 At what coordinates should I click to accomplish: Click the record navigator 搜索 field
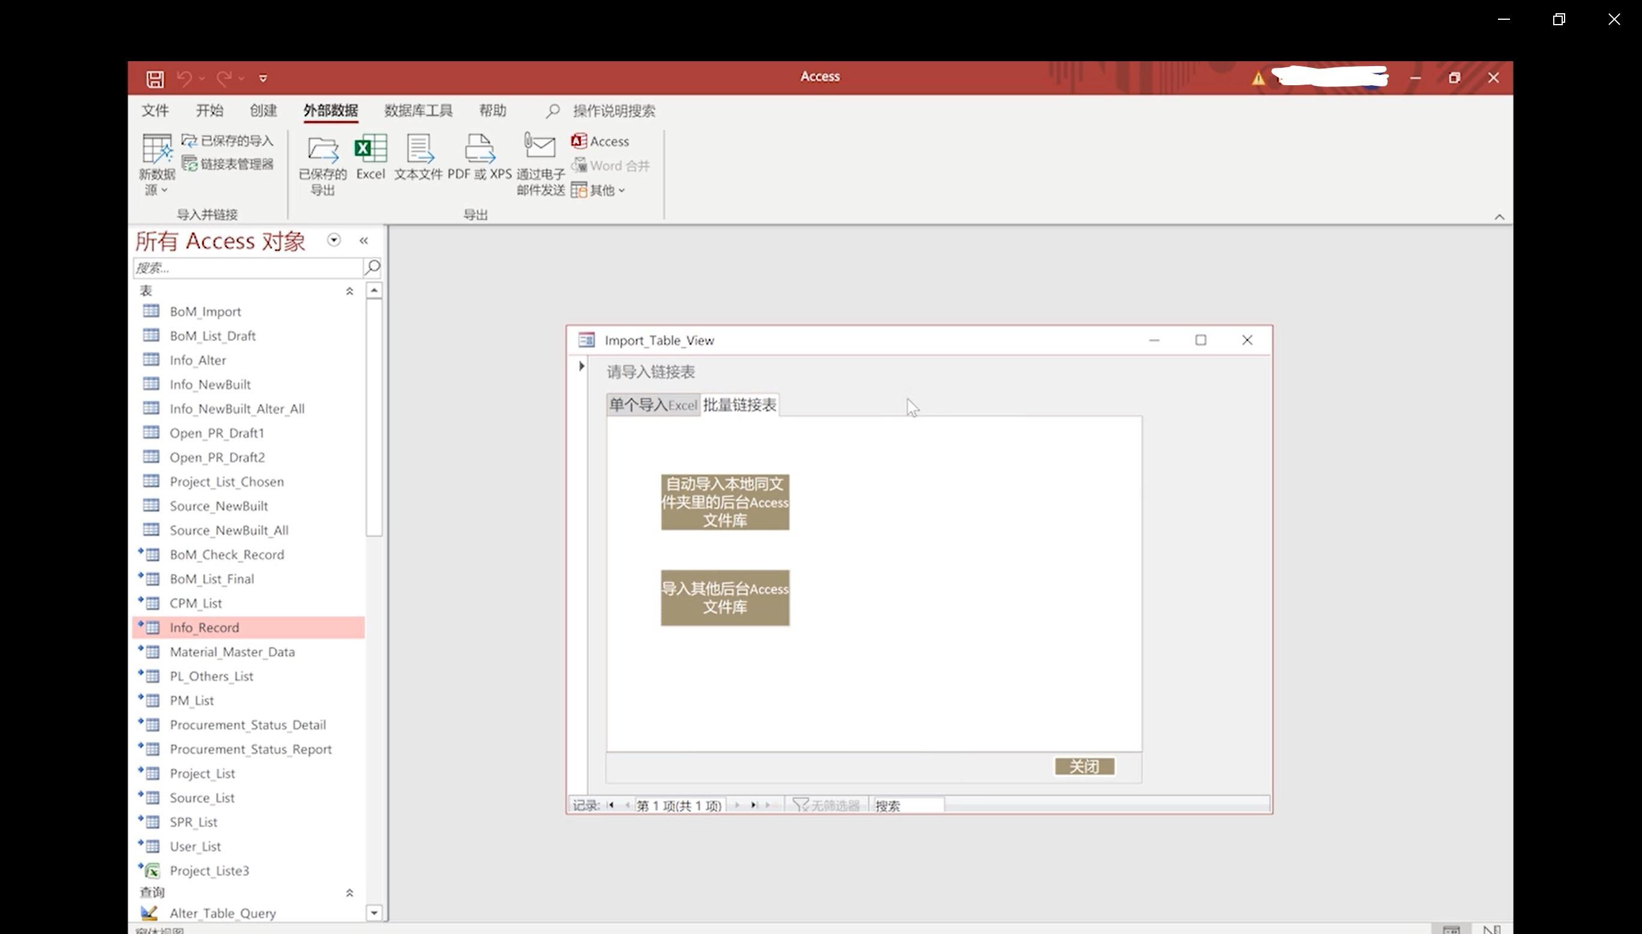(x=908, y=805)
